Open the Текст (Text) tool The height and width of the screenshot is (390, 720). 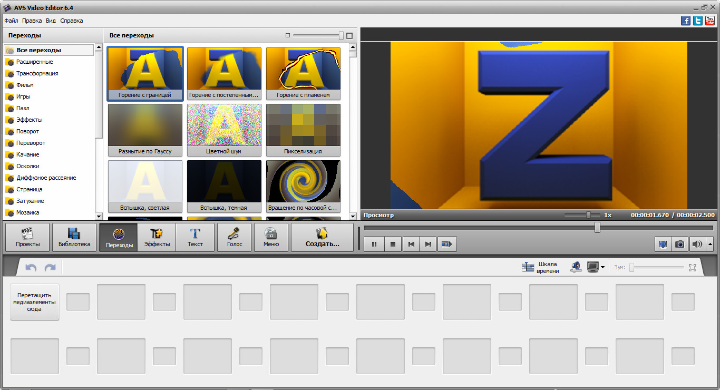point(195,237)
